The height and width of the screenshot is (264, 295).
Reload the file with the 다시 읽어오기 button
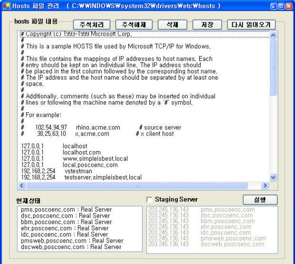point(252,24)
